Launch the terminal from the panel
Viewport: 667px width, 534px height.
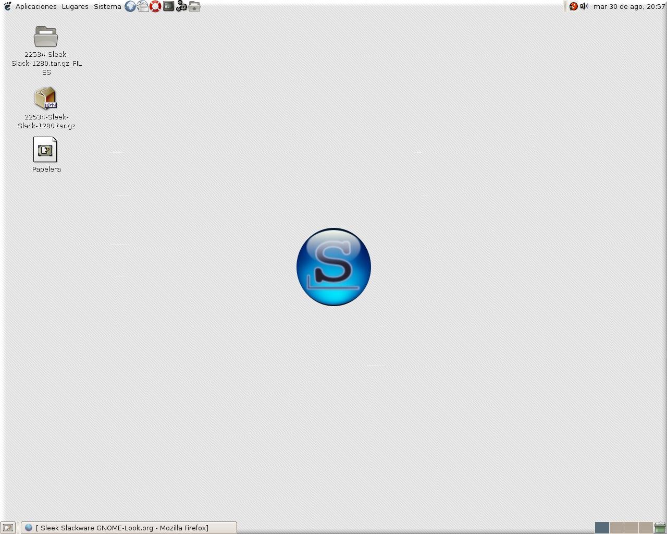[168, 6]
